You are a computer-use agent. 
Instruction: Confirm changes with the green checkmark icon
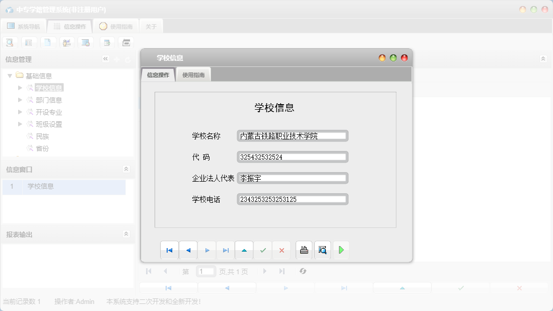(x=263, y=250)
